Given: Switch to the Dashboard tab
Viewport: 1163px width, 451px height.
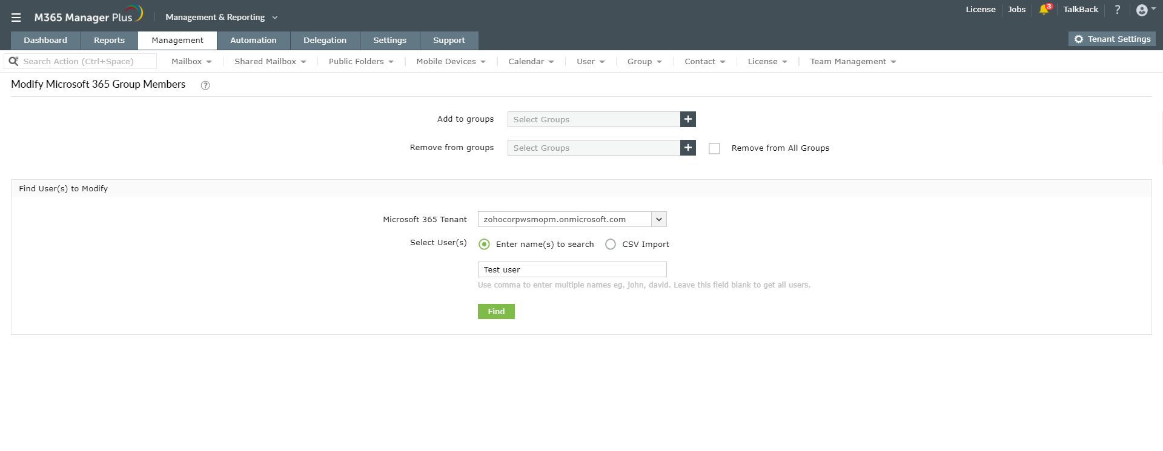Looking at the screenshot, I should [x=45, y=41].
